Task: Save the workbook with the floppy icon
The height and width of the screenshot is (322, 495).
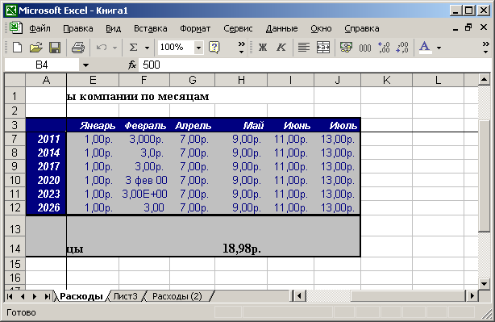Action: coord(55,48)
